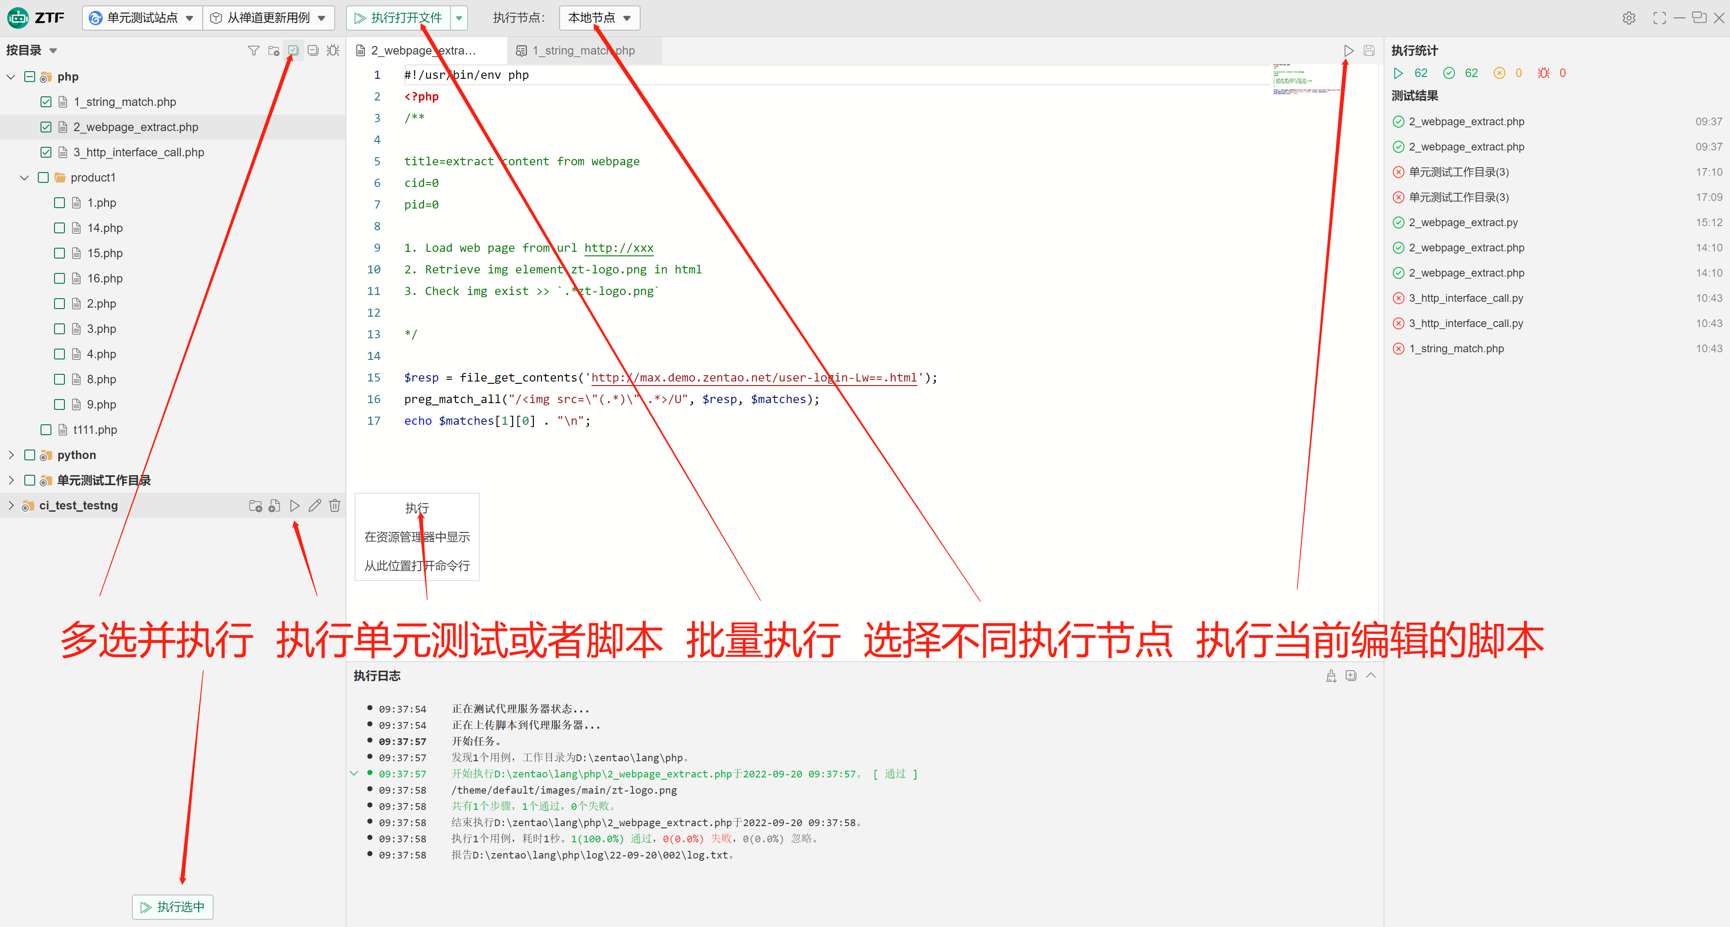This screenshot has width=1730, height=927.
Task: Uncheck 1_string_match.php checkbox
Action: 46,102
